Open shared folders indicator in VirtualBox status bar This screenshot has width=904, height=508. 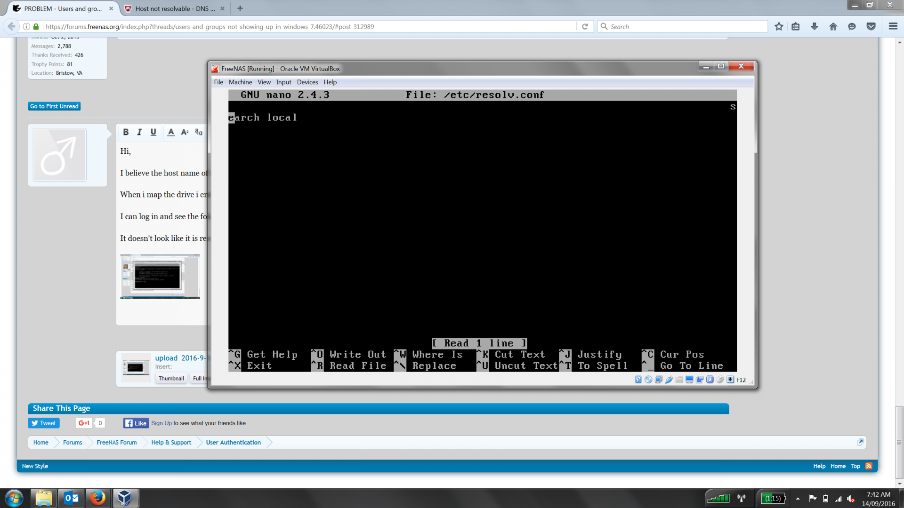point(679,380)
